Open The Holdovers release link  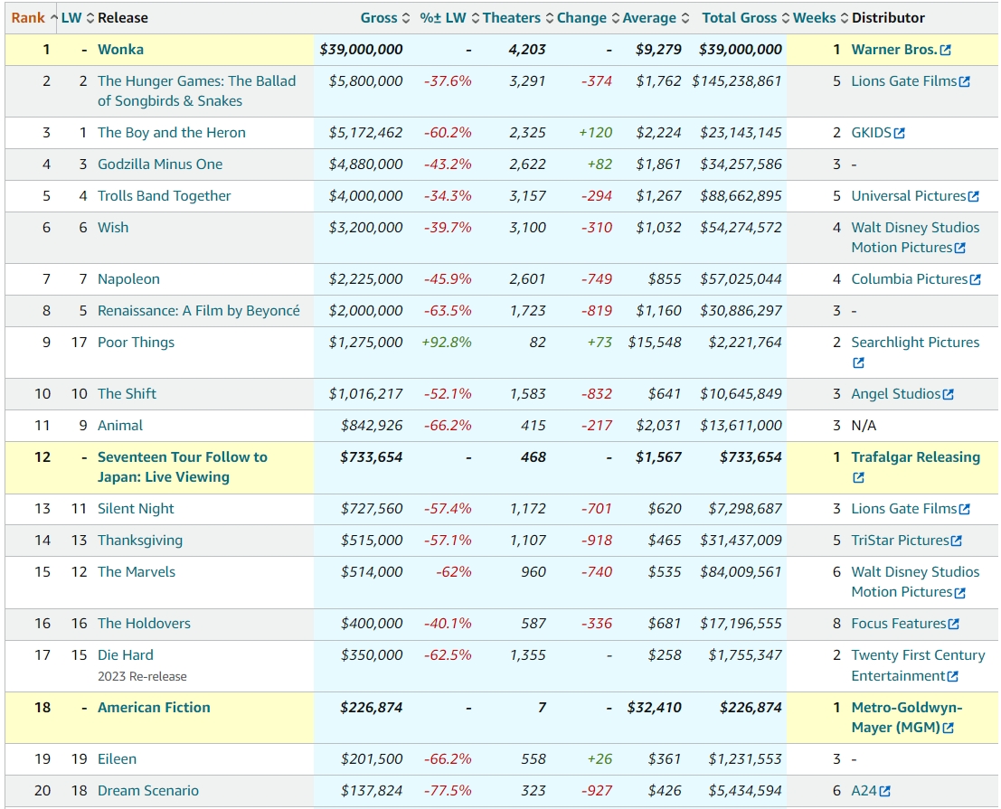click(x=145, y=624)
